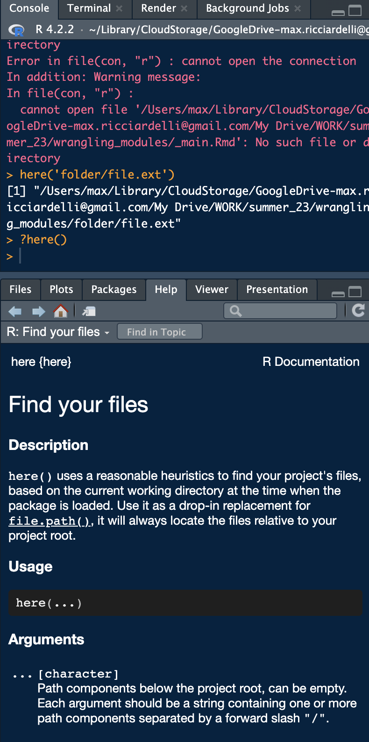This screenshot has width=369, height=742.
Task: Refresh the help topic
Action: 358,310
